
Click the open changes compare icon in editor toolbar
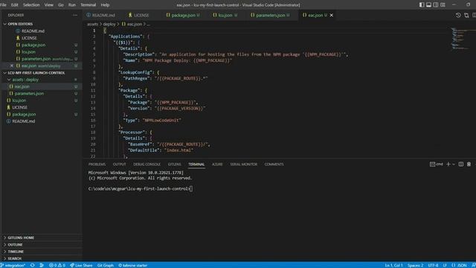coord(466,15)
